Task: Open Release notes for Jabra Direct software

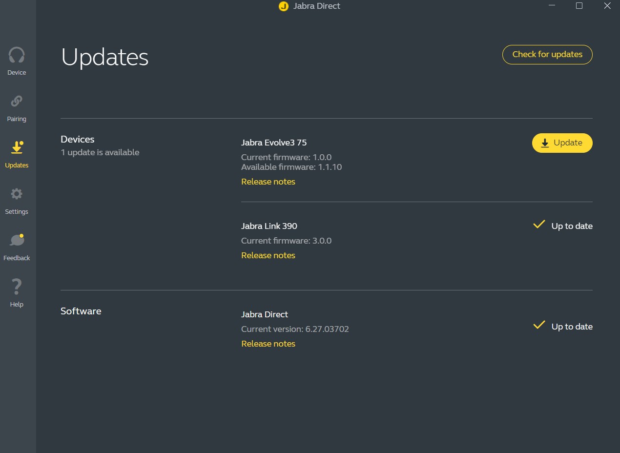Action: click(268, 344)
